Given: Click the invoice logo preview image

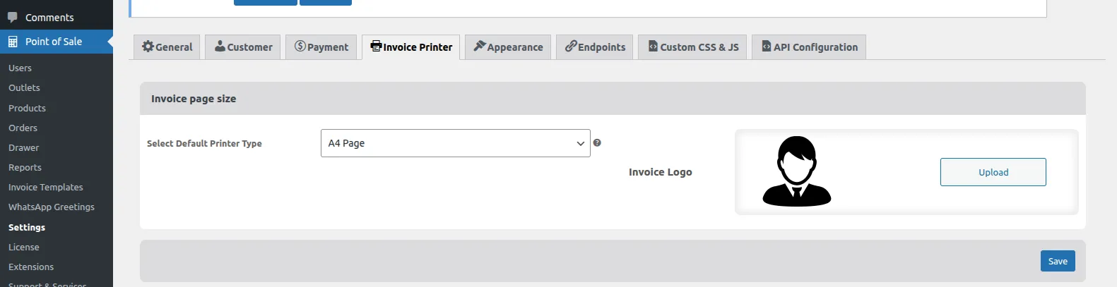Looking at the screenshot, I should 796,171.
